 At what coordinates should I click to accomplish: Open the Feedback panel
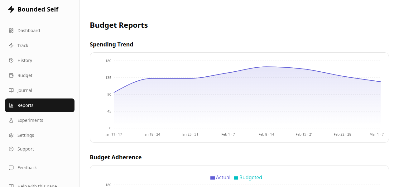[x=27, y=167]
